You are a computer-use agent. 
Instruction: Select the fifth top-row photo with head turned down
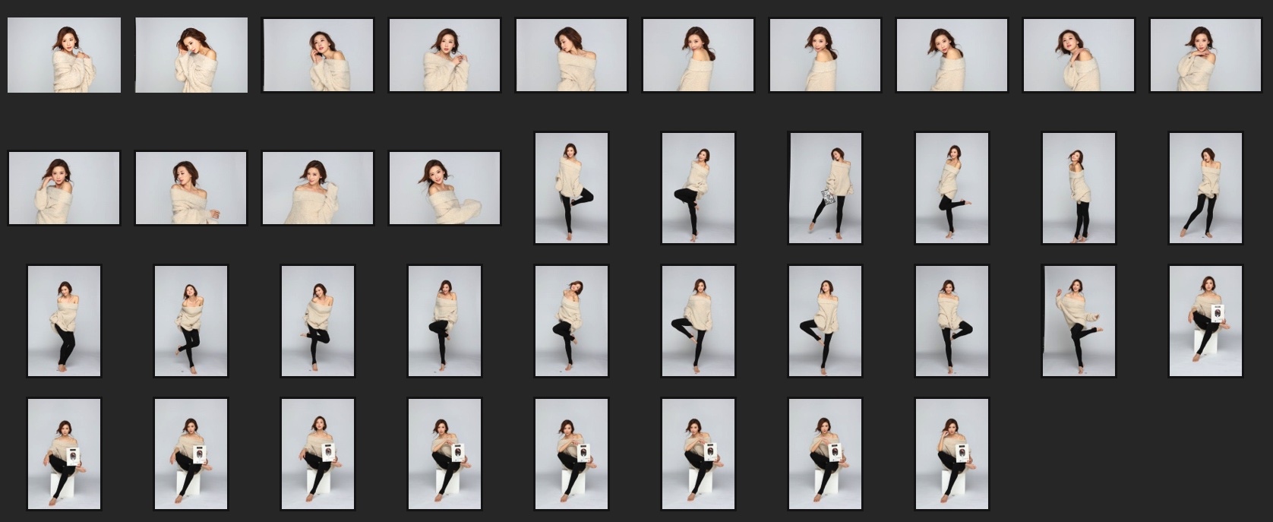click(571, 55)
